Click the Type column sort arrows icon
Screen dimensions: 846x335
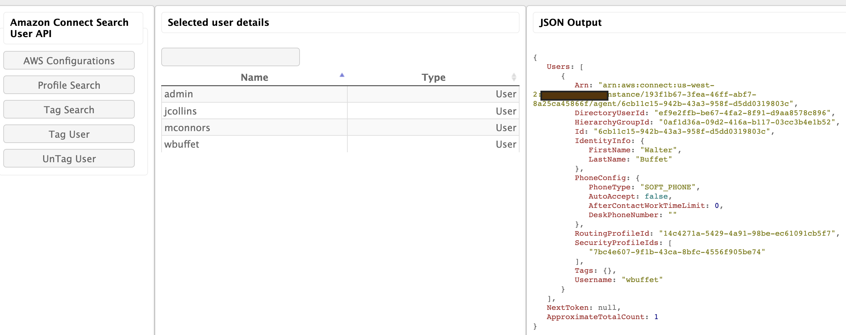point(514,77)
